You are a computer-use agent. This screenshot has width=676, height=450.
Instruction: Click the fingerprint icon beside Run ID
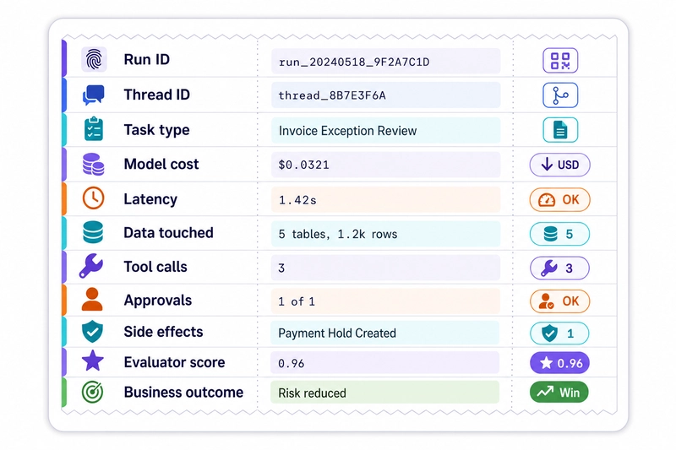(94, 59)
